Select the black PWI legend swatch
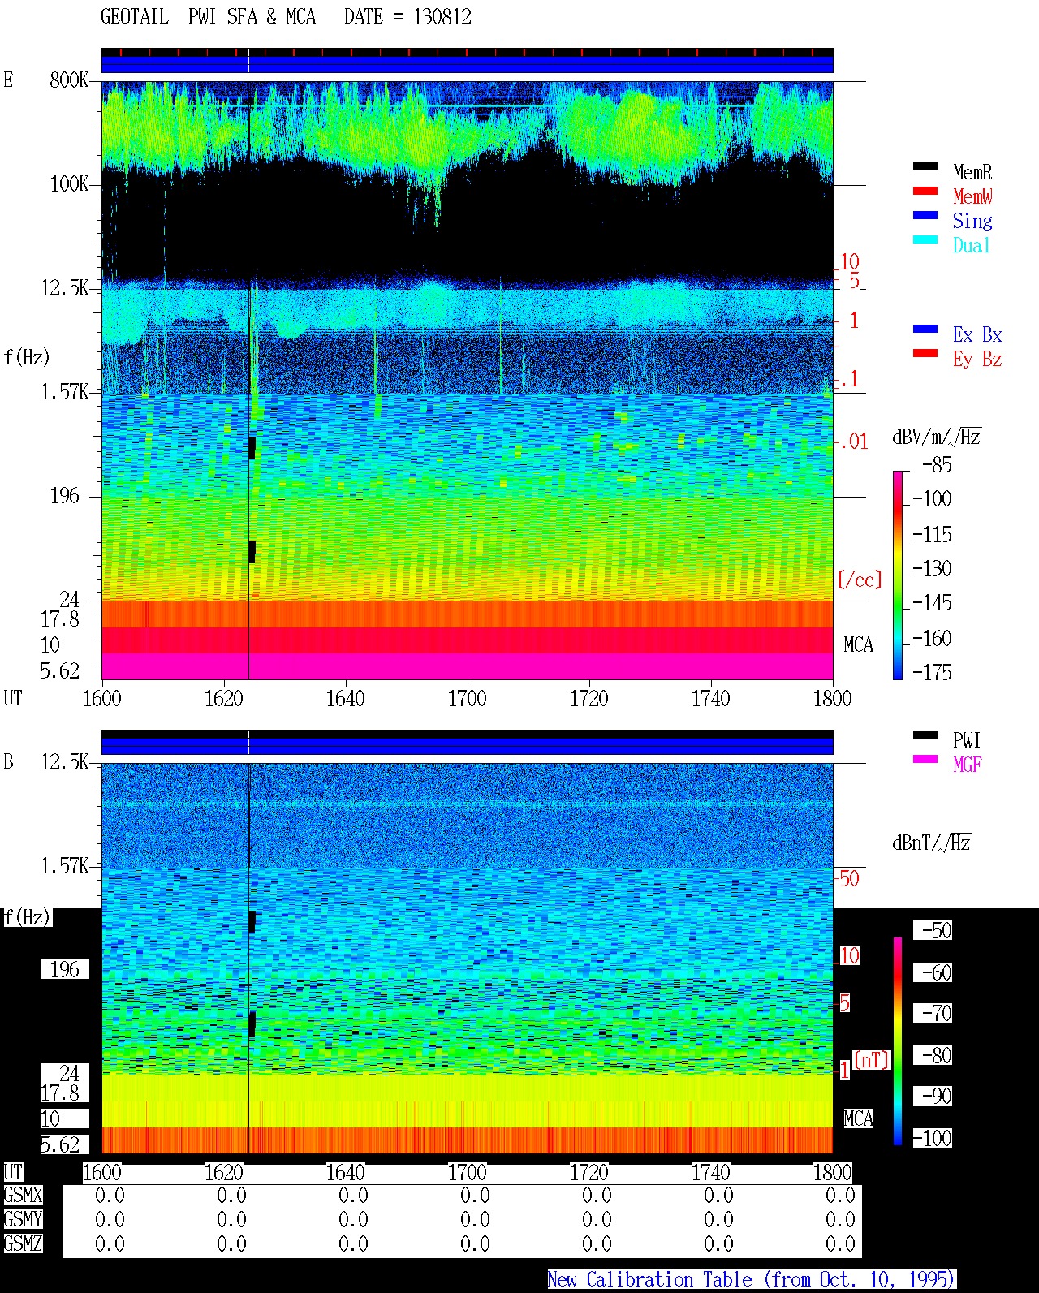Viewport: 1039px width, 1293px height. [925, 735]
